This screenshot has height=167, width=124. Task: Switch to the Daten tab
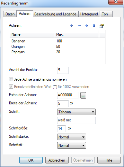click(10, 14)
